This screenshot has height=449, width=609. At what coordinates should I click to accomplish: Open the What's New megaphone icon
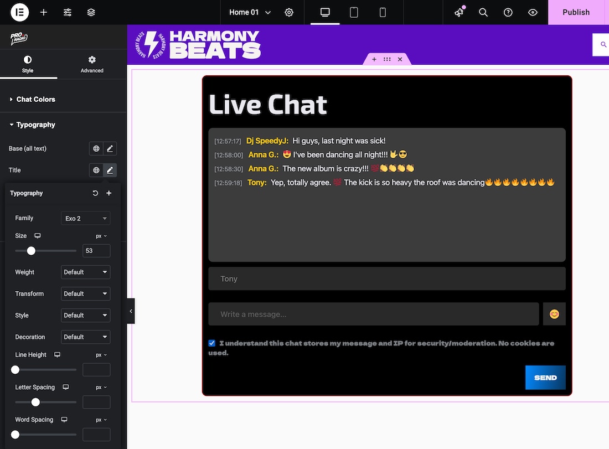pos(459,12)
